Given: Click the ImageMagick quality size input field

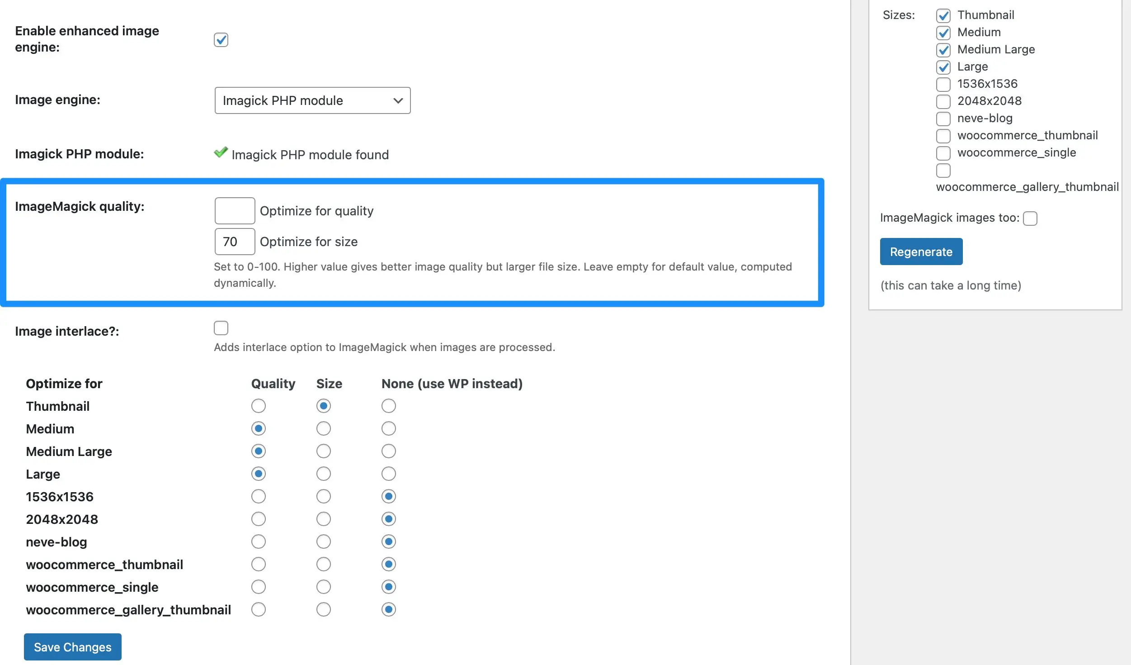Looking at the screenshot, I should (233, 241).
